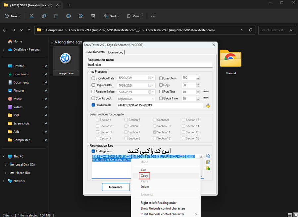The width and height of the screenshot is (298, 217).
Task: Open a new Explorer tab with plus
Action: (x=69, y=5)
